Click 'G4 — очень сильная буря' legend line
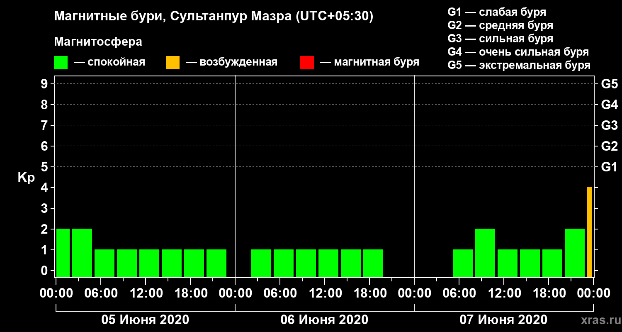Screen dimensions: 622x332 pos(518,52)
